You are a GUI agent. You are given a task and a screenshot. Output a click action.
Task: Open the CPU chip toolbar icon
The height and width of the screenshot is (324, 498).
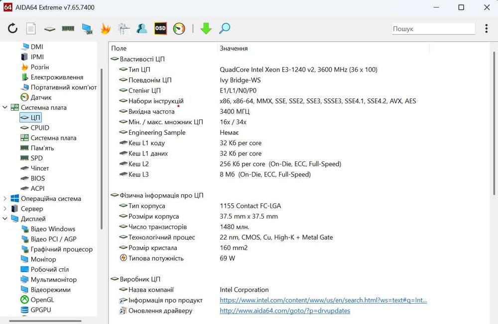click(49, 29)
